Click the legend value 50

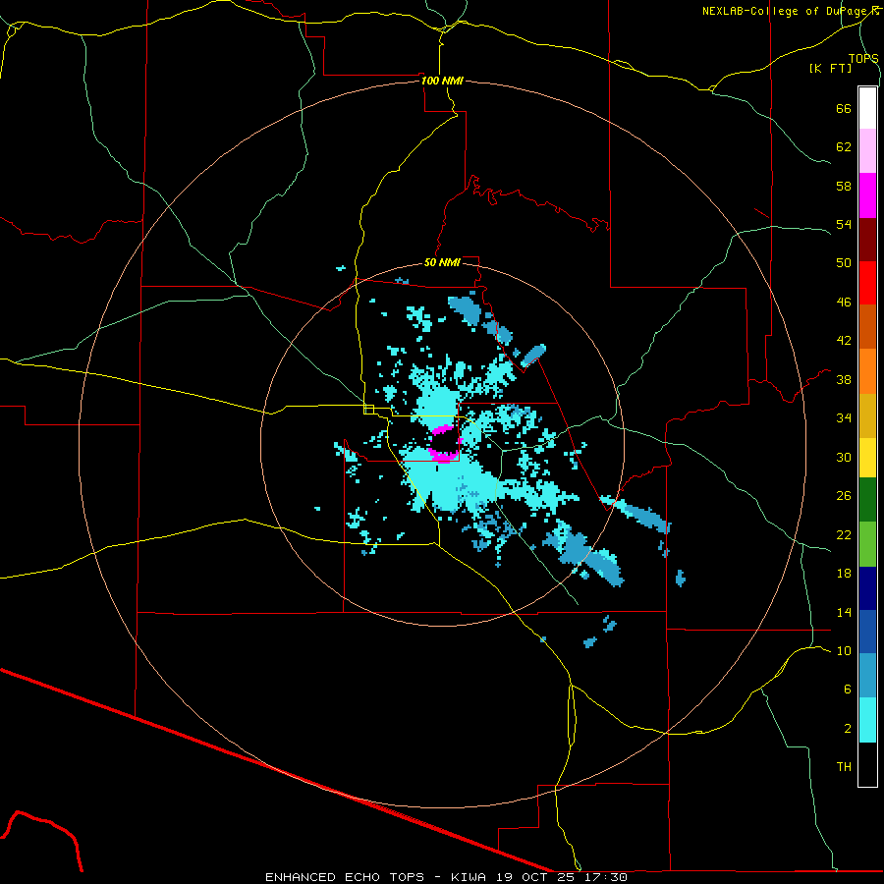click(x=844, y=262)
